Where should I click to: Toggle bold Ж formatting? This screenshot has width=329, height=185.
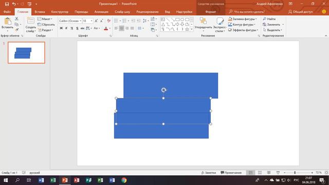point(61,28)
